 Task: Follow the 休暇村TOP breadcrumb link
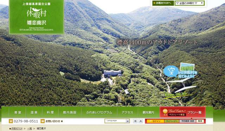17,129
